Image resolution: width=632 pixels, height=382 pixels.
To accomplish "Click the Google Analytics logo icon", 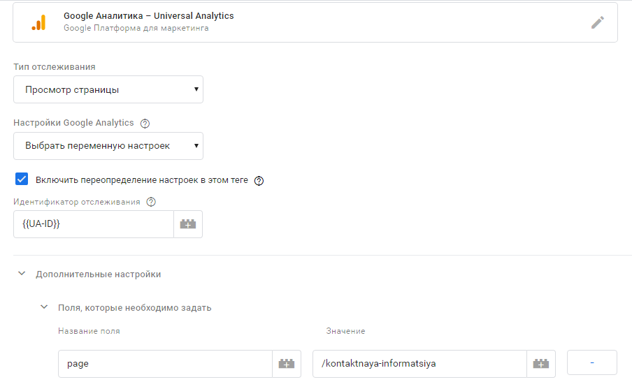I will pos(38,22).
